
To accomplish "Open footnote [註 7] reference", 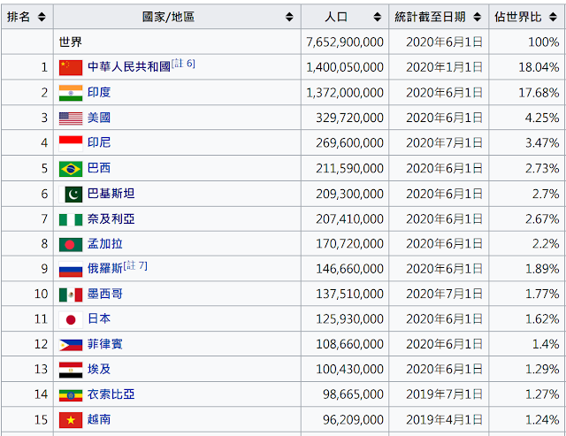I will (x=135, y=265).
